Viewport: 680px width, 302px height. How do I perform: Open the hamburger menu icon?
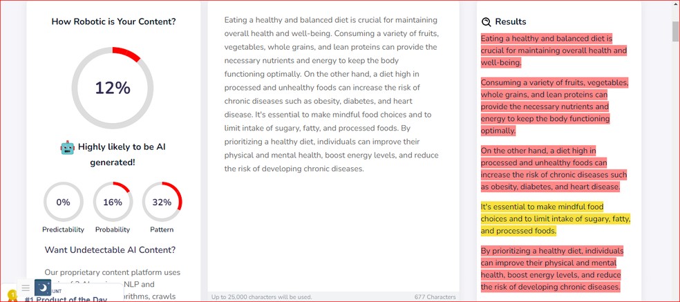[x=26, y=288]
